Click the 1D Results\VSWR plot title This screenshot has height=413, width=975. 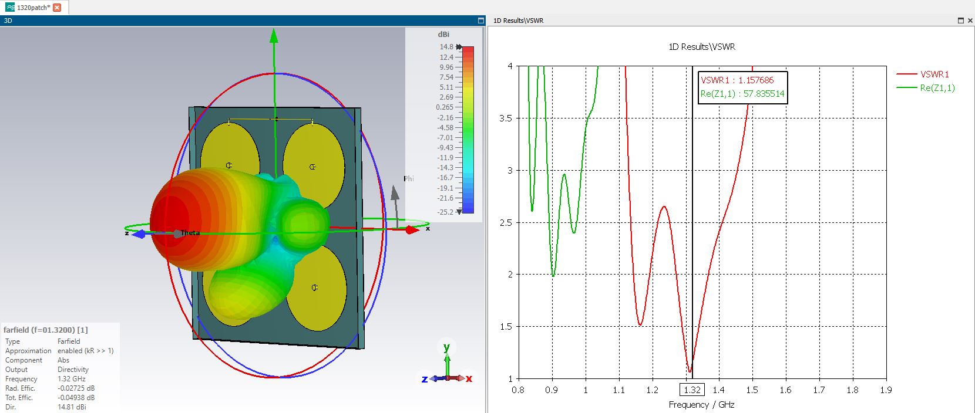click(x=702, y=47)
